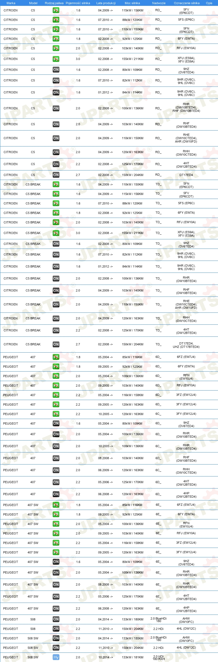Click the Lata produkcji column header
The image size is (218, 662).
[106, 3]
